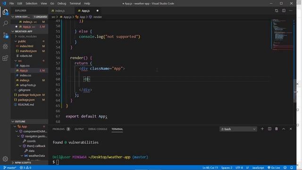Screen dimensions: 302x170
Task: Open robots.txt in the file tree
Action: point(26,56)
